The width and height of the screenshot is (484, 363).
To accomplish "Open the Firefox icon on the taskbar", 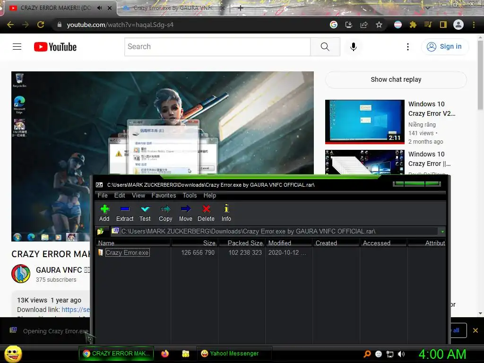I will tap(165, 354).
